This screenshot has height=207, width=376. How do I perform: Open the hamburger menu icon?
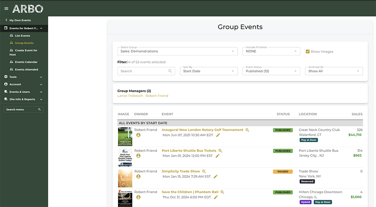pyautogui.click(x=6, y=9)
